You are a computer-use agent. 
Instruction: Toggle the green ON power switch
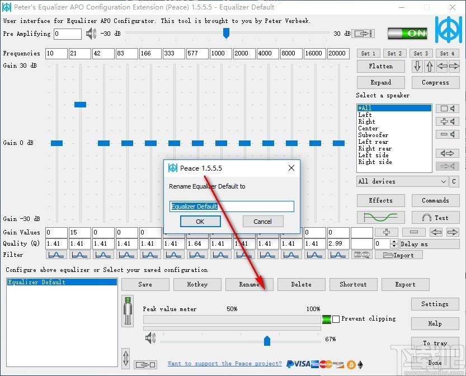point(408,33)
